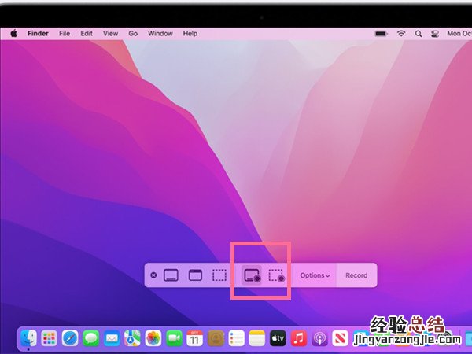Open Spotlight search in menu bar
Viewport: 472px width, 354px height.
pos(419,34)
